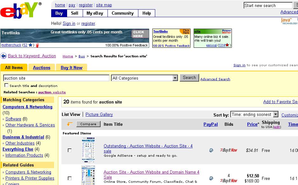Open the Help menu tab
The image size is (298, 185).
(147, 13)
